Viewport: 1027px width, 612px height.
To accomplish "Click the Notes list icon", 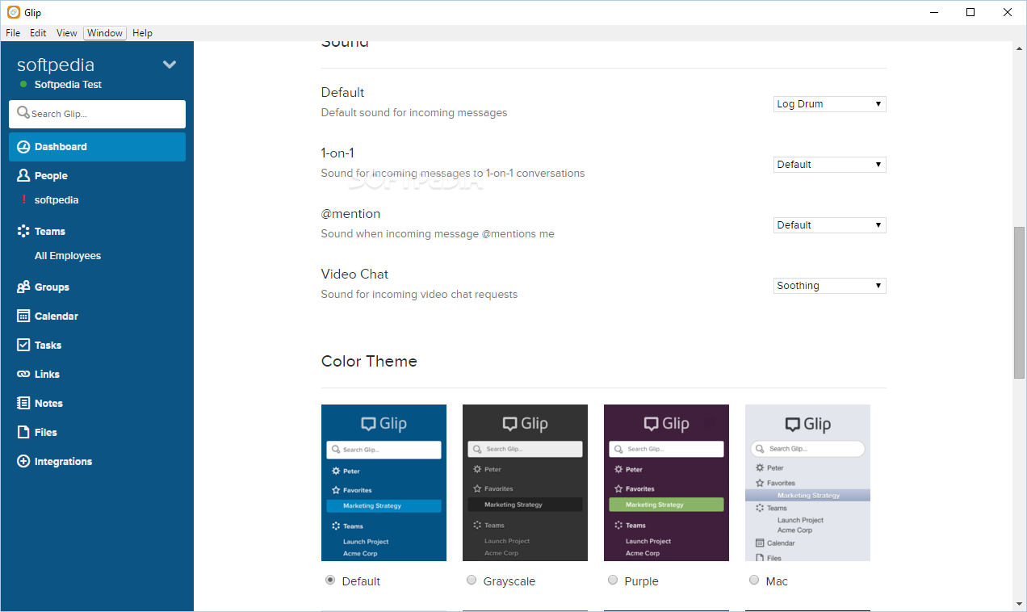I will pos(23,403).
